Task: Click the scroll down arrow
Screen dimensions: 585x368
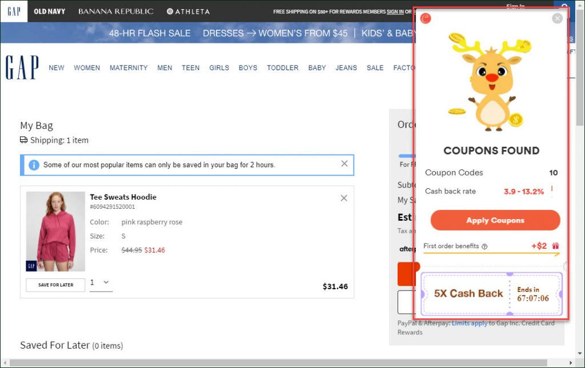Action: click(580, 354)
